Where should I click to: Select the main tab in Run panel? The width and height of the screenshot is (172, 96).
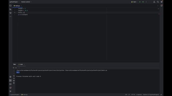(x=21, y=64)
